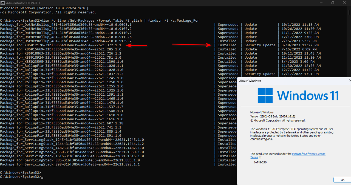Screen dimensions: 351x185
Task: Click 'Security Update' in the KB5012170 row
Action: pos(260,45)
